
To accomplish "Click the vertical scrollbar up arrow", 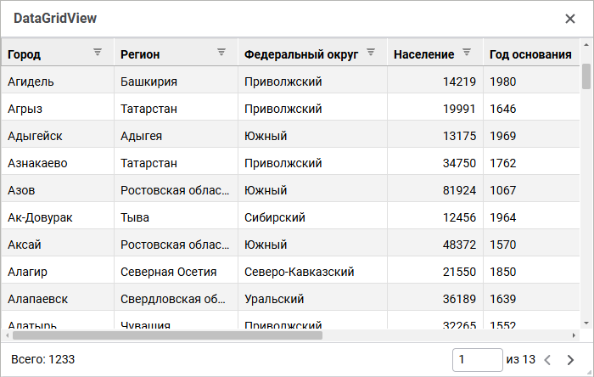I will click(x=586, y=45).
